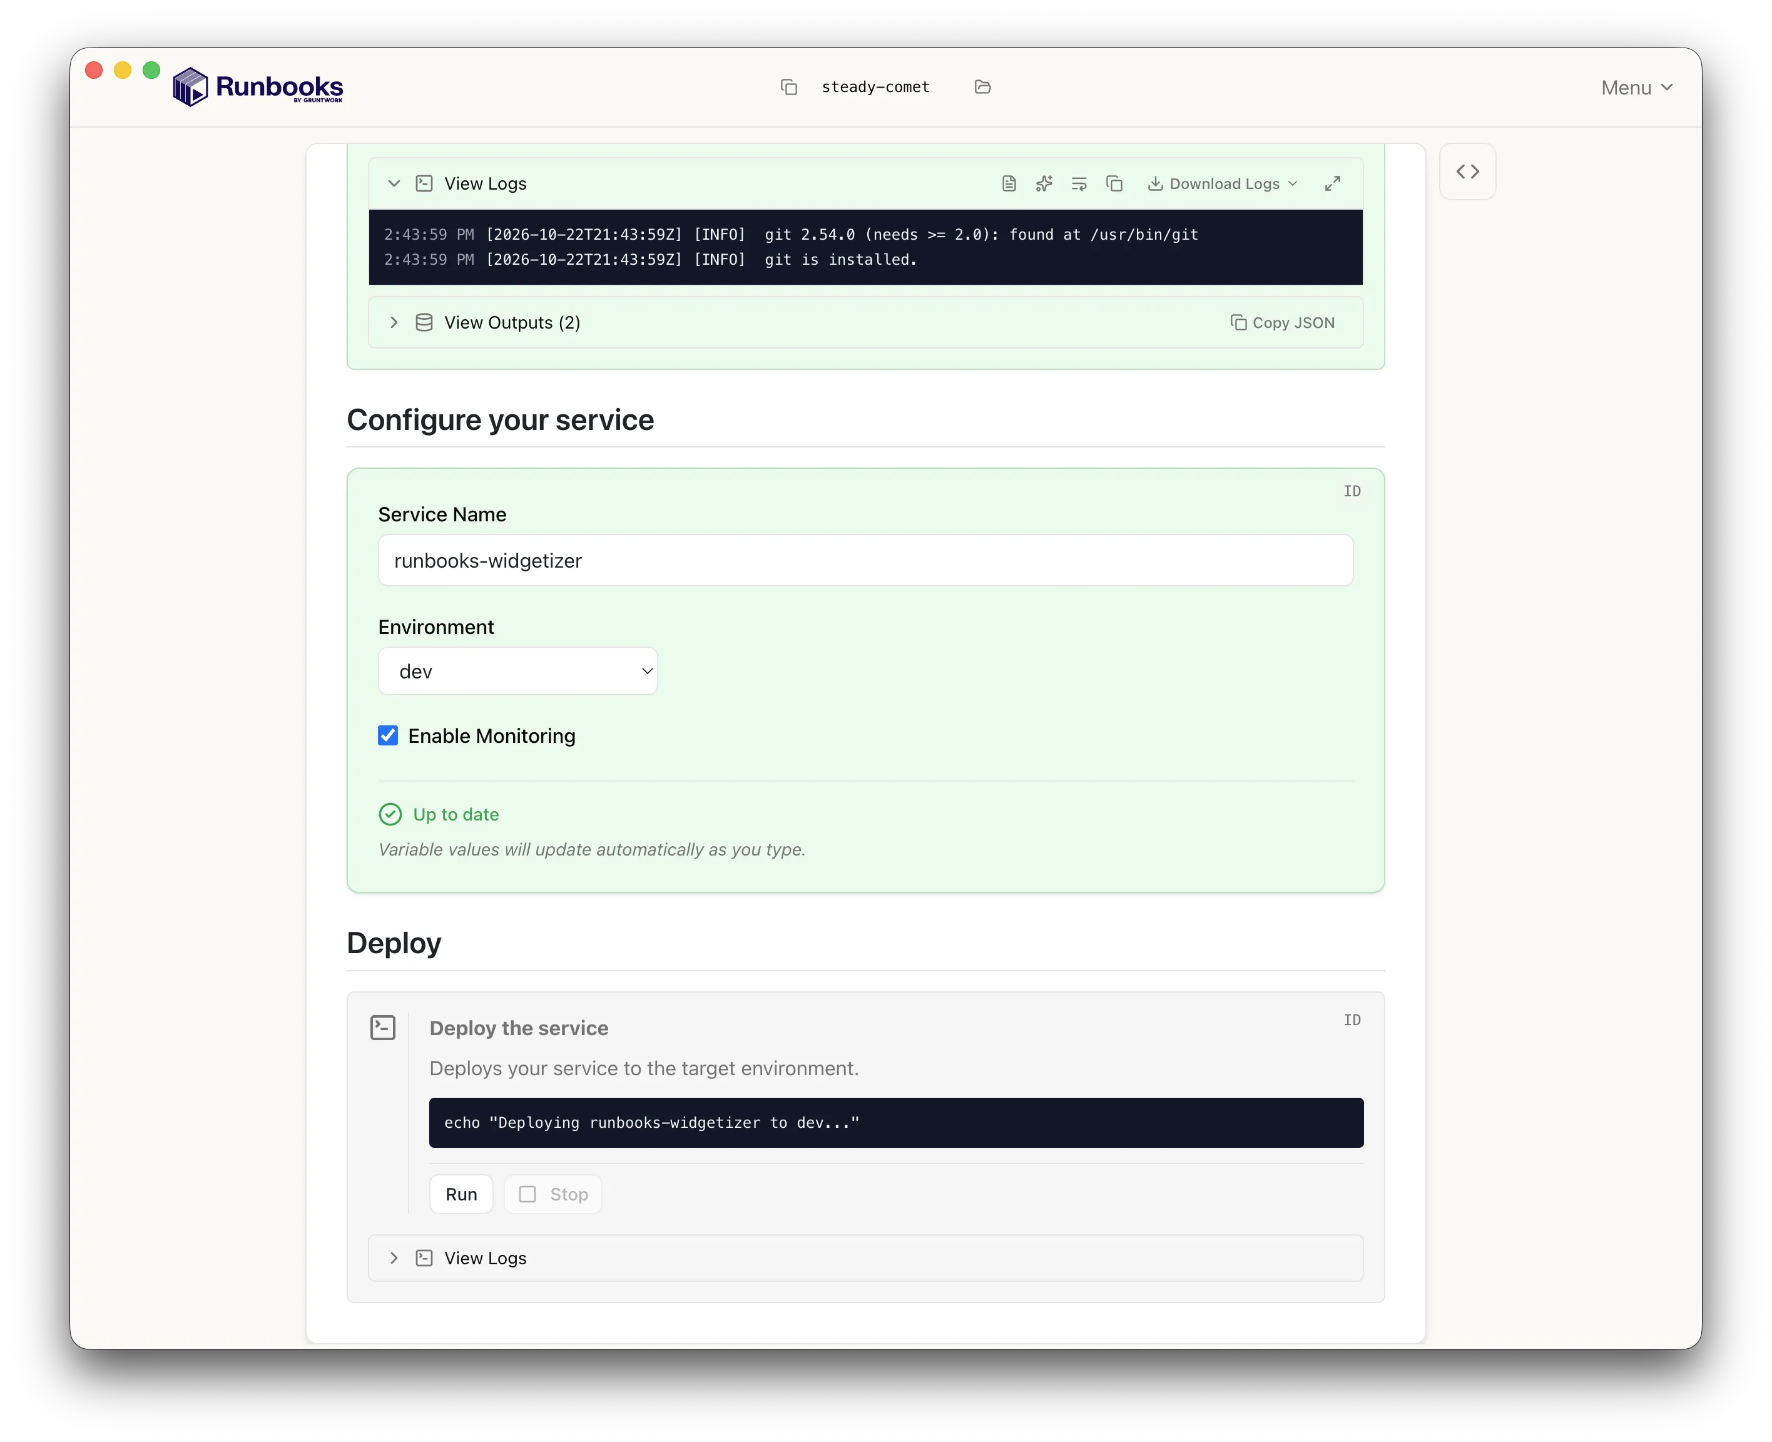Click the echo Deploying command code block
This screenshot has width=1772, height=1442.
[x=896, y=1123]
